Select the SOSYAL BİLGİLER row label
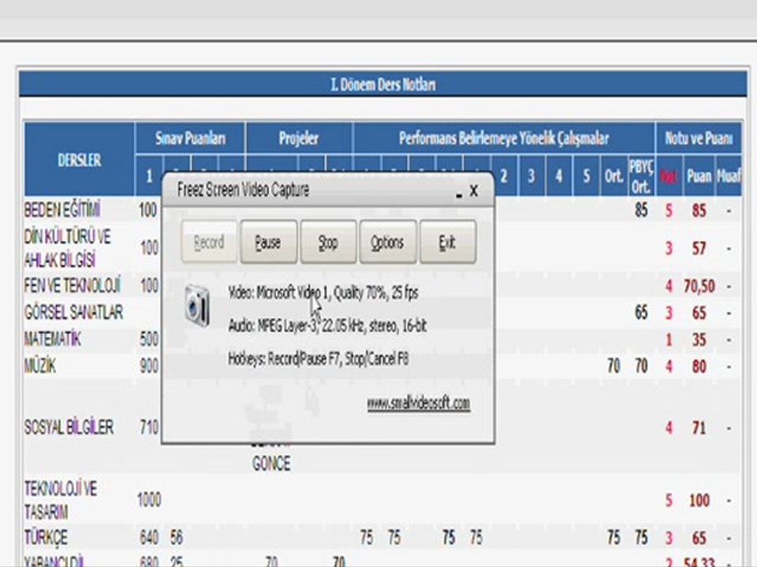757x567 pixels. click(x=69, y=427)
